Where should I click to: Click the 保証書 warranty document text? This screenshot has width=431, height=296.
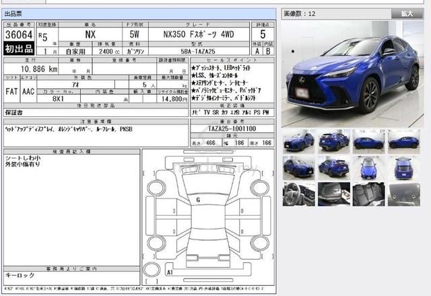click(x=14, y=112)
